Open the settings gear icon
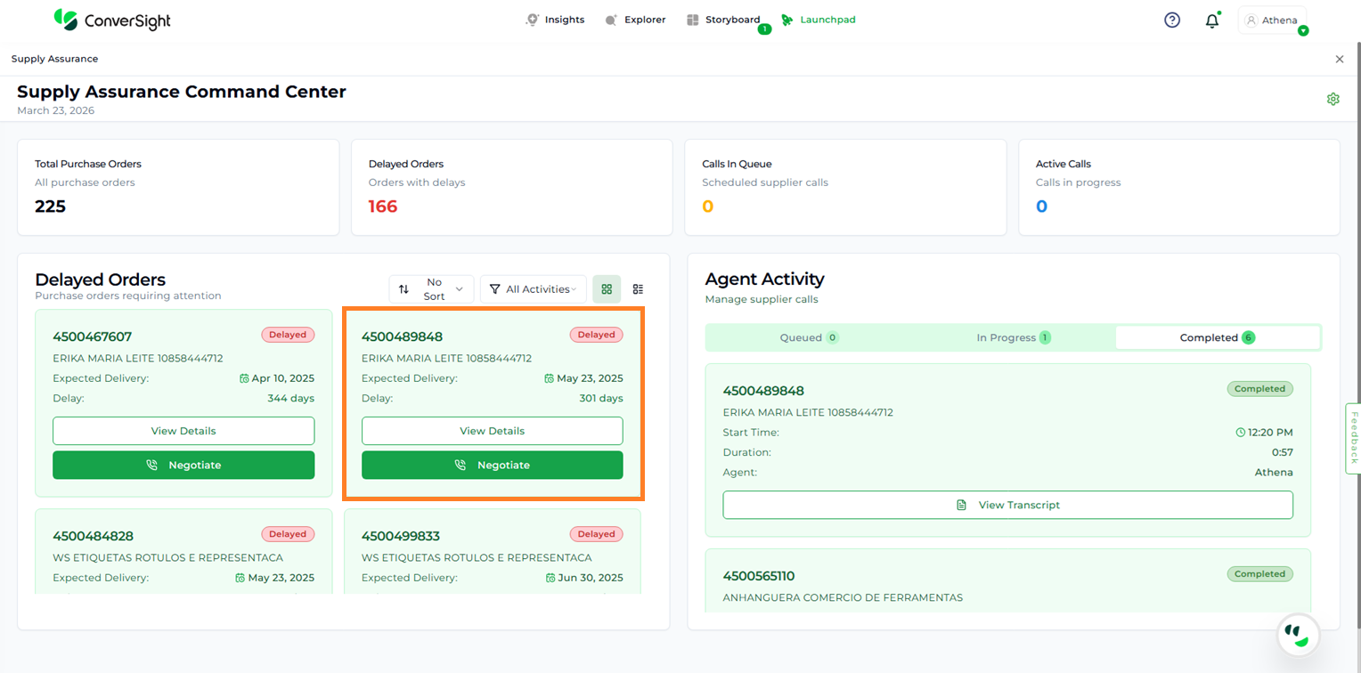Screen dimensions: 1361x673 coord(1332,99)
